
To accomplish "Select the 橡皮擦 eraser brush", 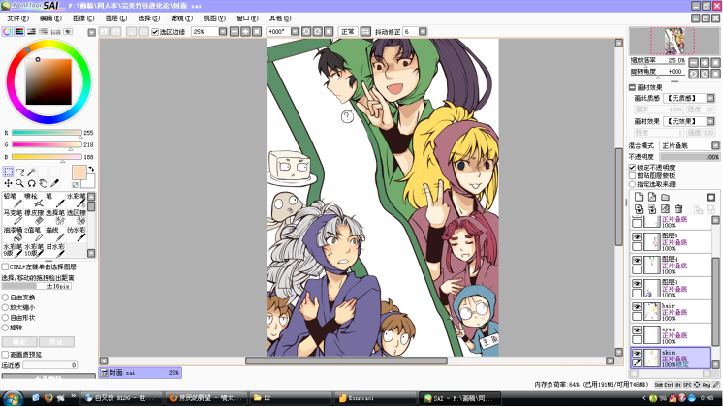I will click(34, 217).
